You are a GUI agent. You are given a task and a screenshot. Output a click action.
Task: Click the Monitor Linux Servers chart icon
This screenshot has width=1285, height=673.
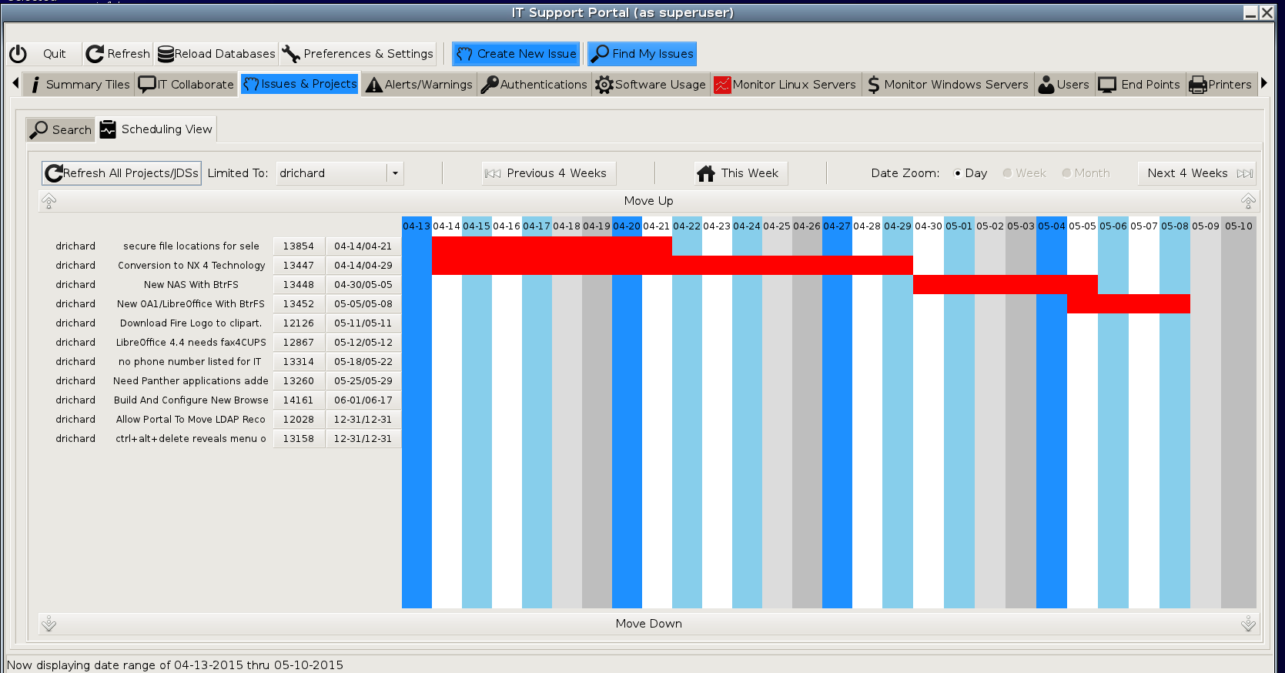tap(722, 85)
